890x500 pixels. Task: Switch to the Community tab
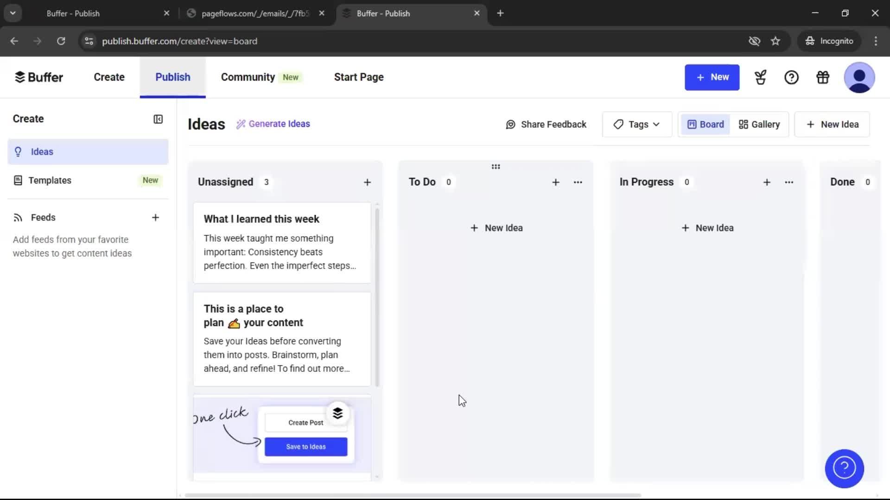point(248,77)
